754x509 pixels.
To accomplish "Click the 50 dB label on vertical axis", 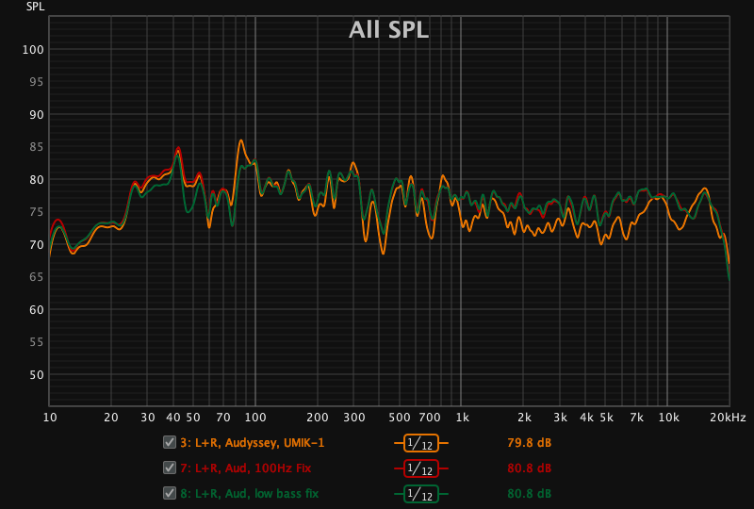I will point(37,375).
